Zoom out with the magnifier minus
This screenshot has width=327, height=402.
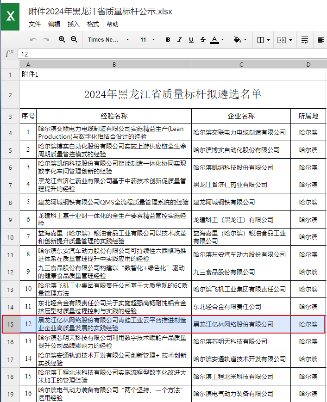[74, 39]
